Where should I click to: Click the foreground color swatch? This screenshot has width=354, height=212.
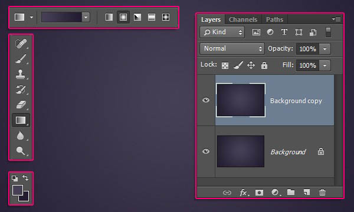click(x=18, y=190)
